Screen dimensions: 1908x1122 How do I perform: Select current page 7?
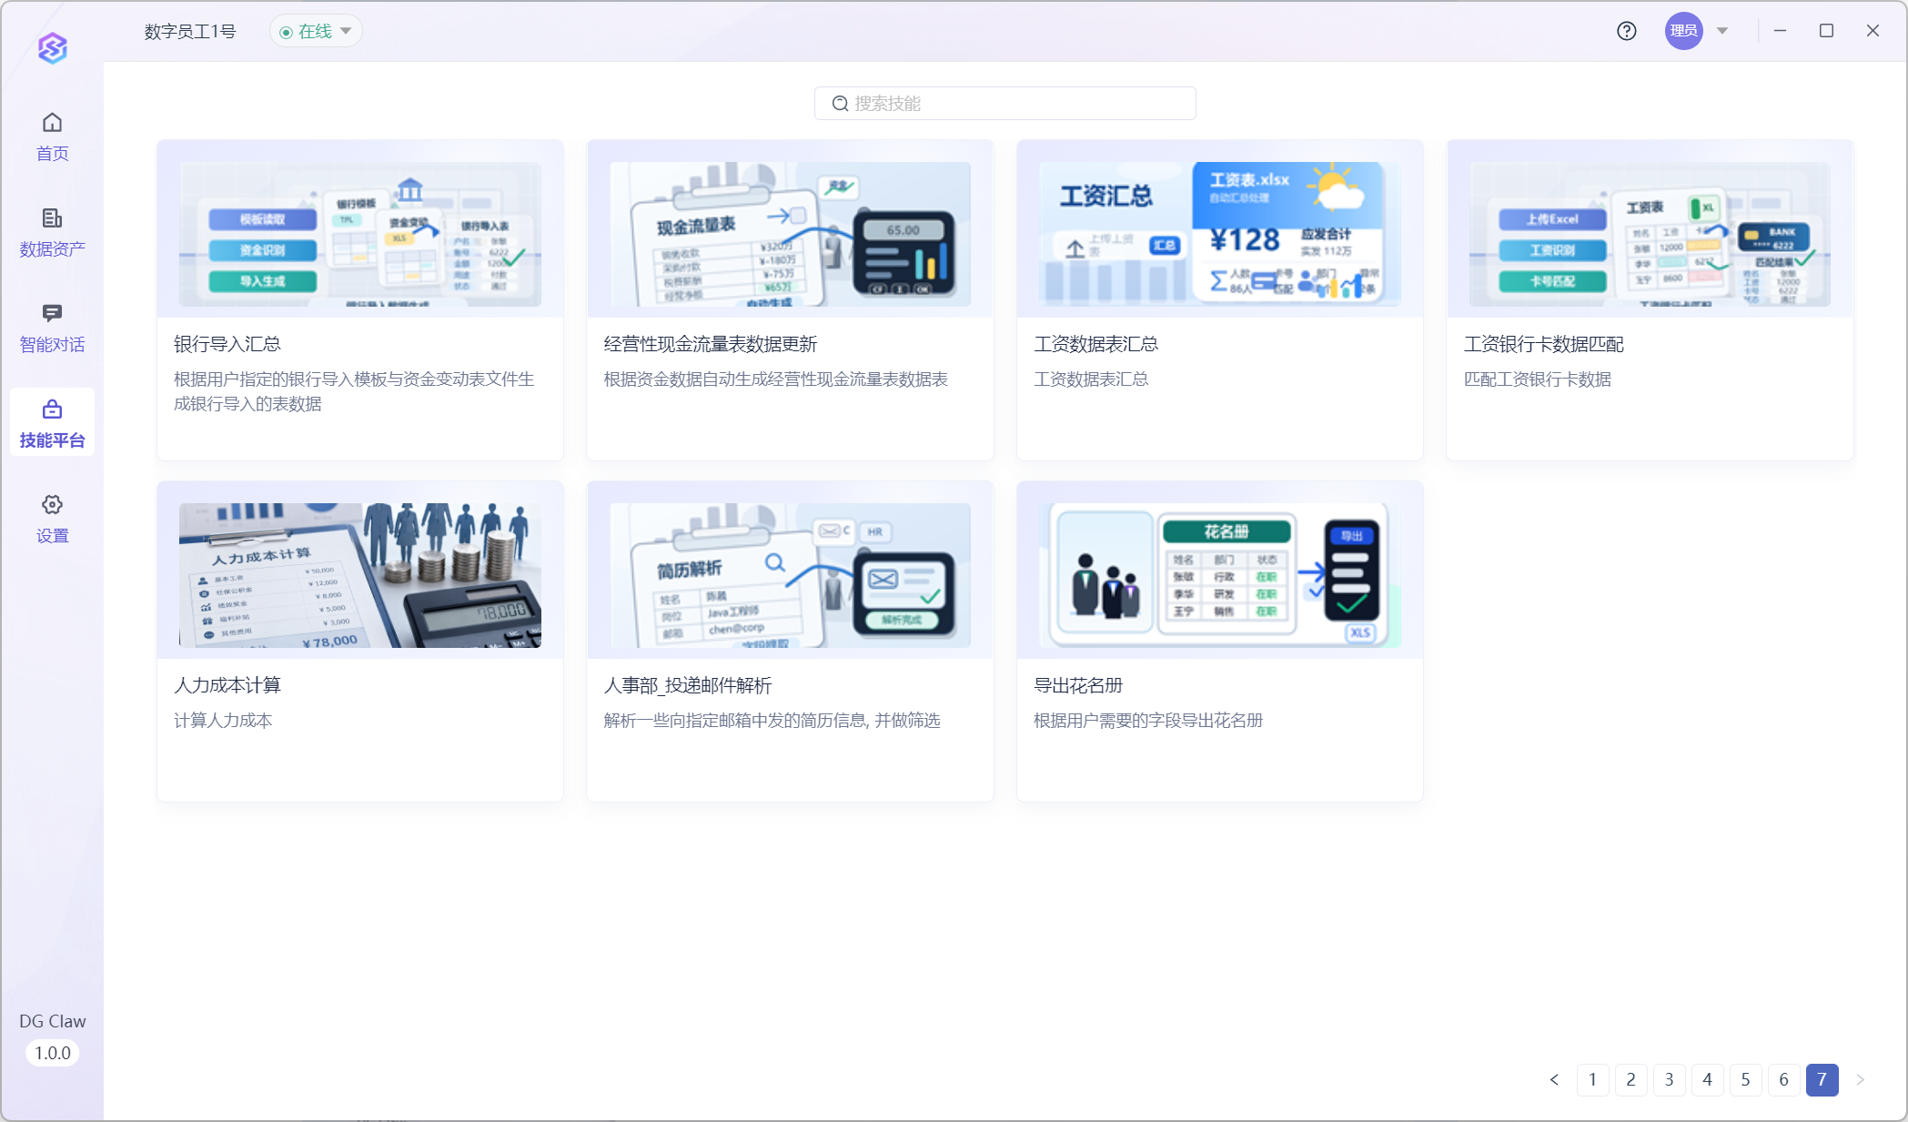1822,1080
